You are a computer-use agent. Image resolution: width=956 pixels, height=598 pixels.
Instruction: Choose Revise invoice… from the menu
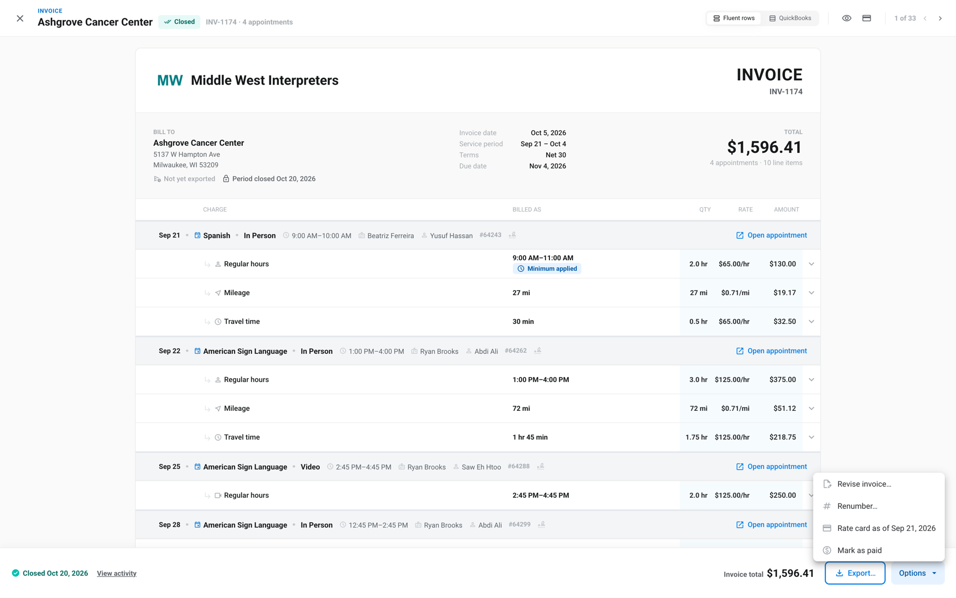coord(879,484)
